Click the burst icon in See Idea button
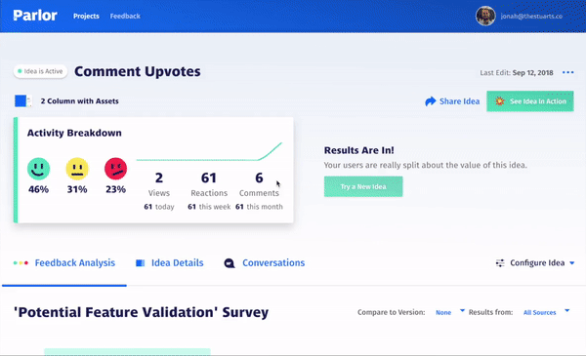The width and height of the screenshot is (586, 356). (x=500, y=101)
